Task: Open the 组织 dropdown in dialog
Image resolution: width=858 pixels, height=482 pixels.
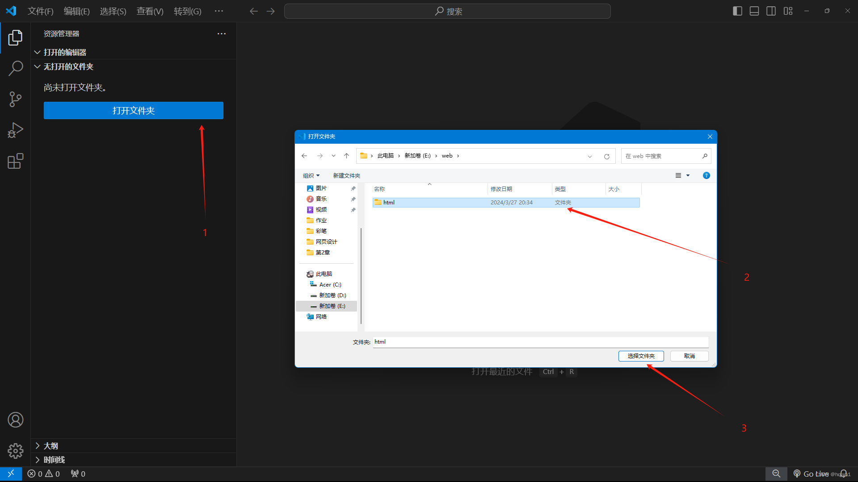Action: 311,175
